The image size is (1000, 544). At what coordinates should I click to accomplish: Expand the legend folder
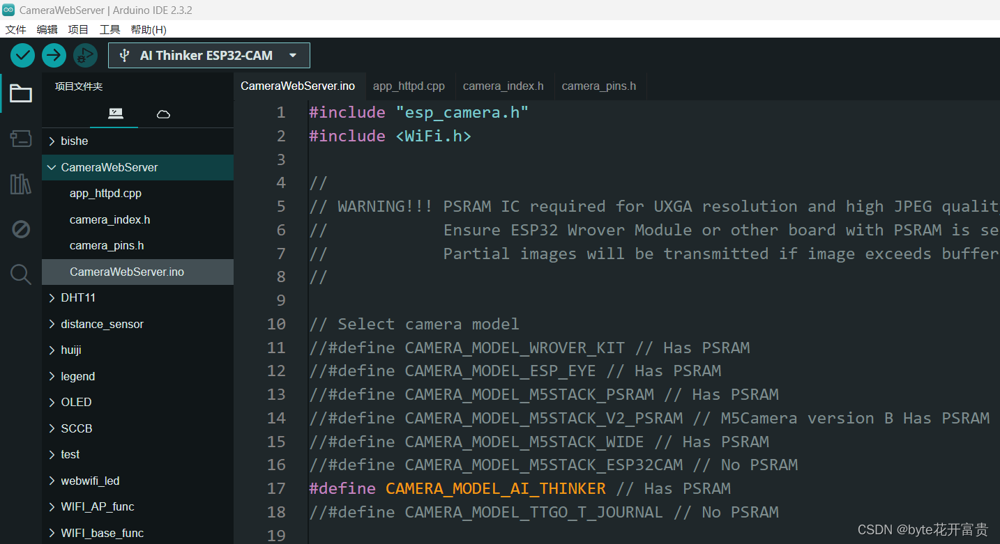138,376
